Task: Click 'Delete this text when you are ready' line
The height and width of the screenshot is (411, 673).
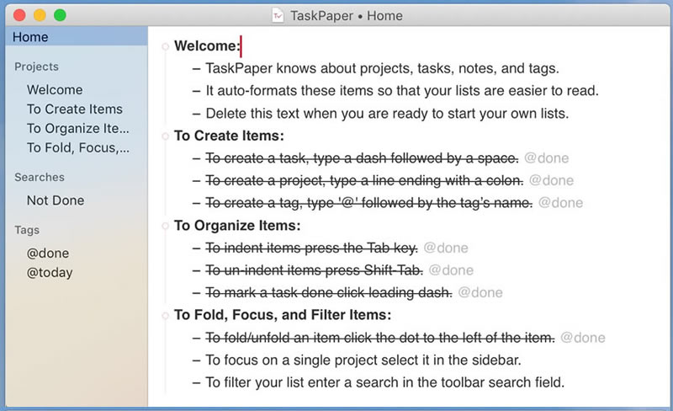Action: 387,114
